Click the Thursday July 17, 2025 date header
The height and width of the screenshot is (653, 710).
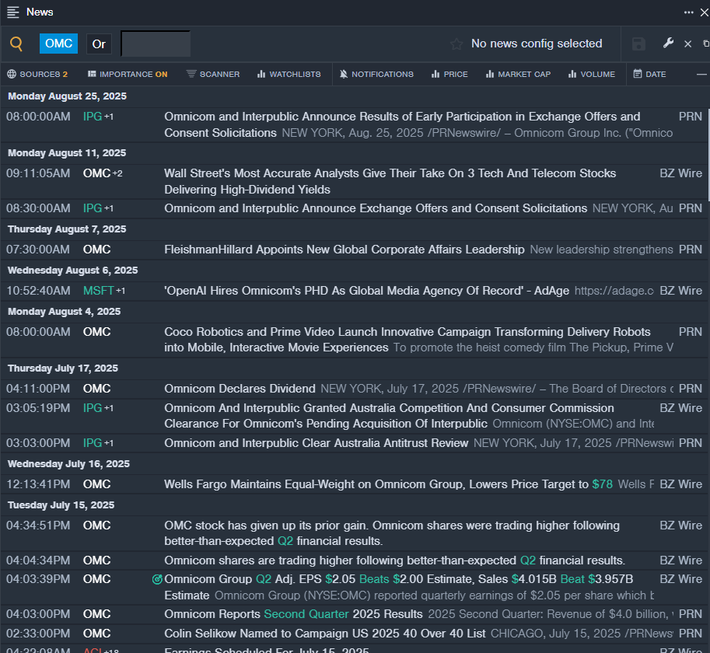[63, 368]
